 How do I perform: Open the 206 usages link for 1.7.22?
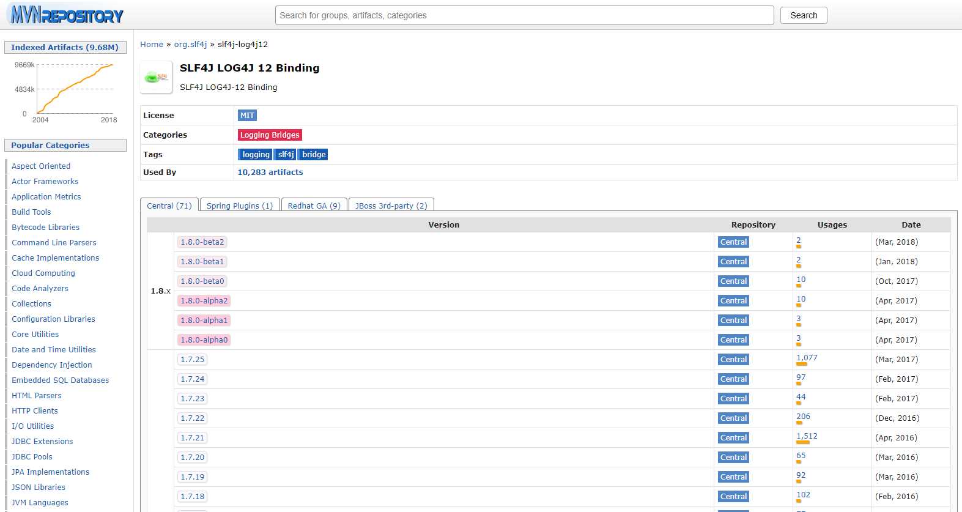coord(803,417)
